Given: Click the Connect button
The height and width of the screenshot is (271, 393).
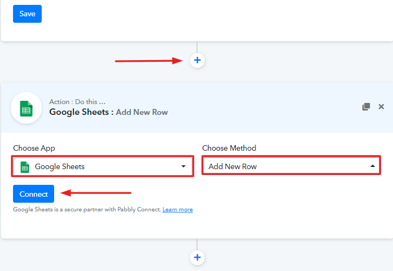Looking at the screenshot, I should [34, 193].
